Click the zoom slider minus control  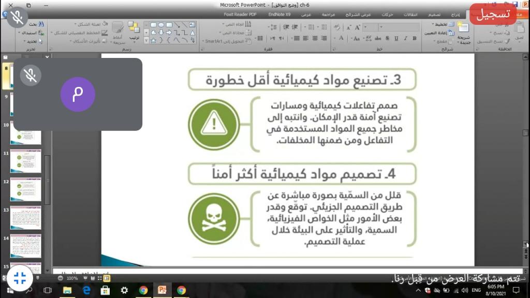[x=61, y=278]
